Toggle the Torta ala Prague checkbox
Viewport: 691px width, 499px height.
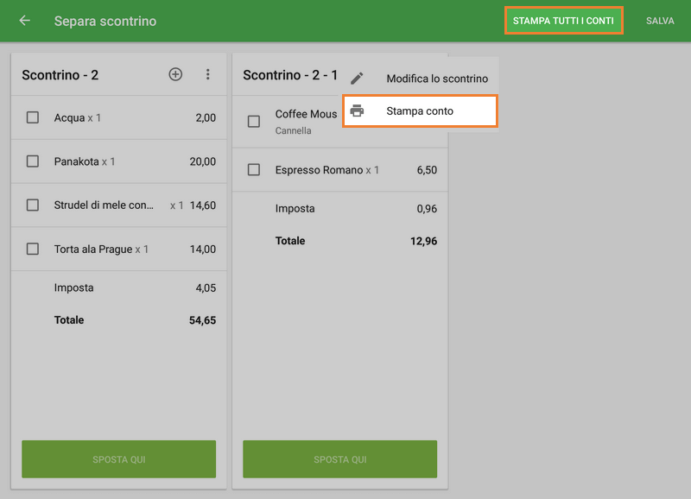point(33,249)
